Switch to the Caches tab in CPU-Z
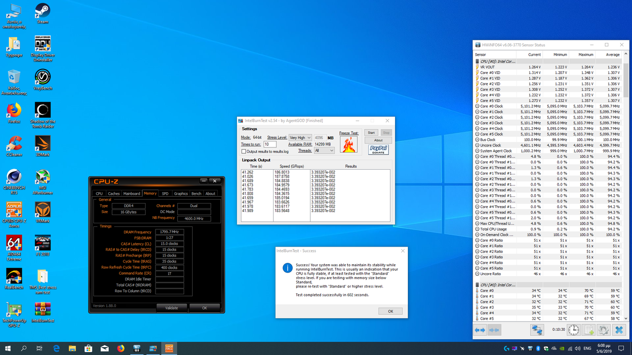Screen dimensions: 632x355 [114, 194]
